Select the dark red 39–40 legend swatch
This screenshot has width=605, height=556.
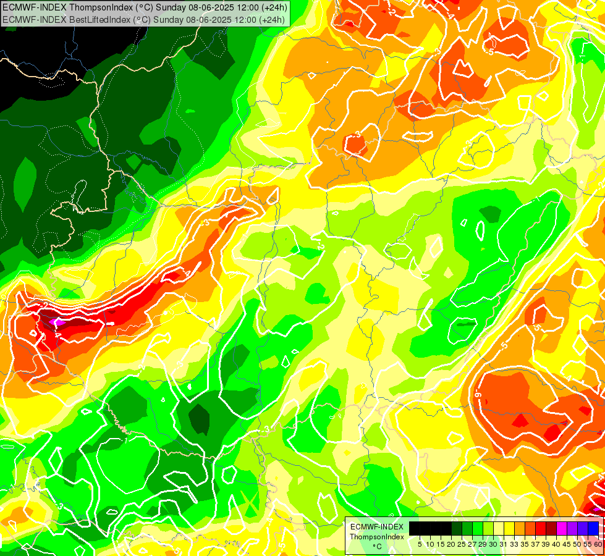click(551, 529)
